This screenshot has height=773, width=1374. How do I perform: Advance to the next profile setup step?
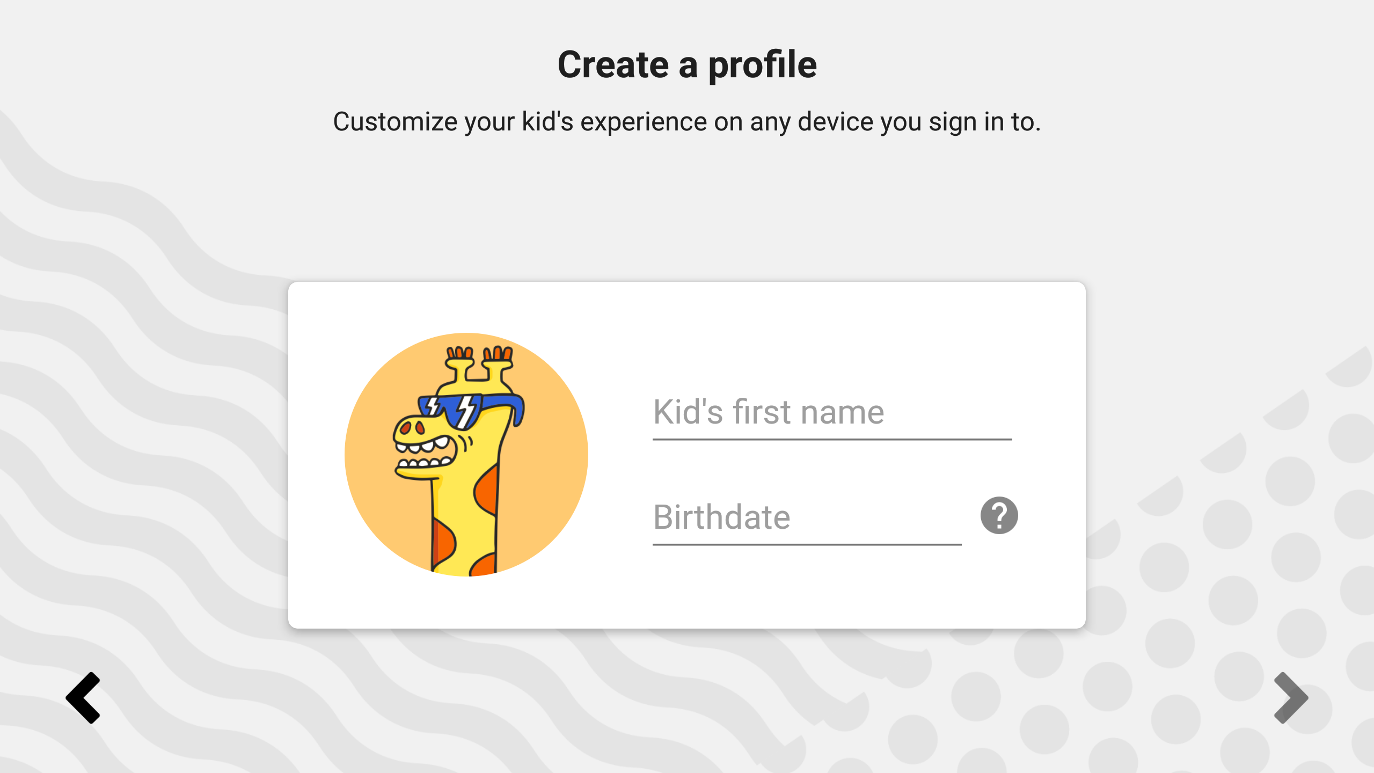(x=1290, y=698)
